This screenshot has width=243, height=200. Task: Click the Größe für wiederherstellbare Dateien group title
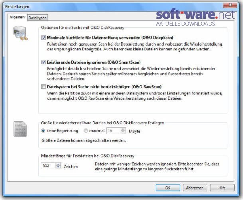(x=103, y=123)
